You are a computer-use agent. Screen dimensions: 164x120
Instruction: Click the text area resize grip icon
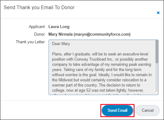click(x=157, y=94)
